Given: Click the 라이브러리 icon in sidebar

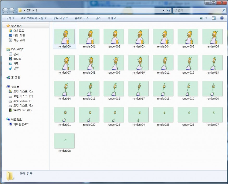Looking at the screenshot, I should coord(8,49).
